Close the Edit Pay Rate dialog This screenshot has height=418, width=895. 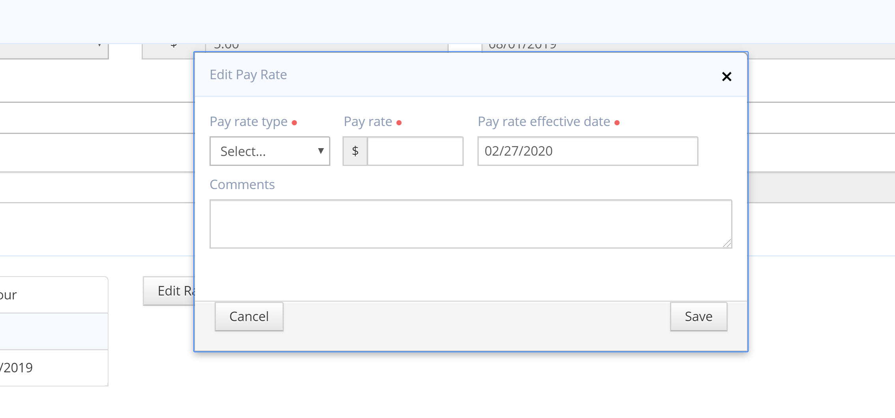pos(727,77)
